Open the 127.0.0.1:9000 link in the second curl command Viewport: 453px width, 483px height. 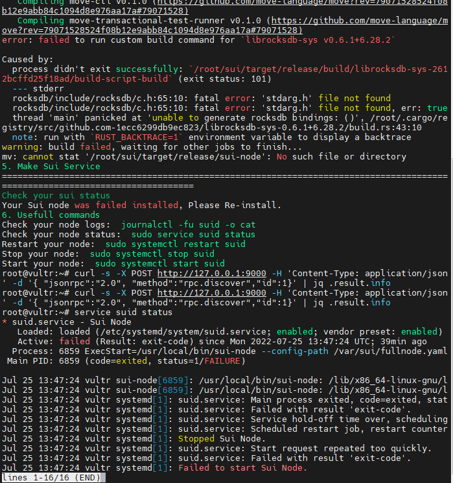tap(211, 293)
